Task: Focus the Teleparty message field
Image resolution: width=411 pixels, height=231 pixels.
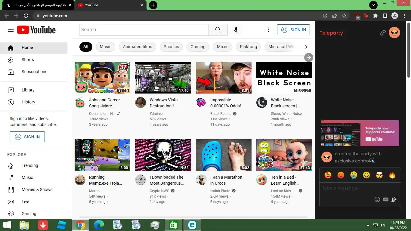Action: click(x=360, y=188)
